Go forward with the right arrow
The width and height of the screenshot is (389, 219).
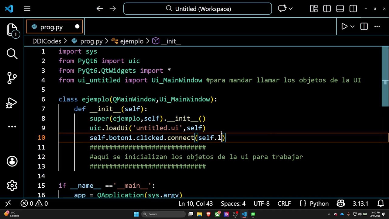[113, 9]
